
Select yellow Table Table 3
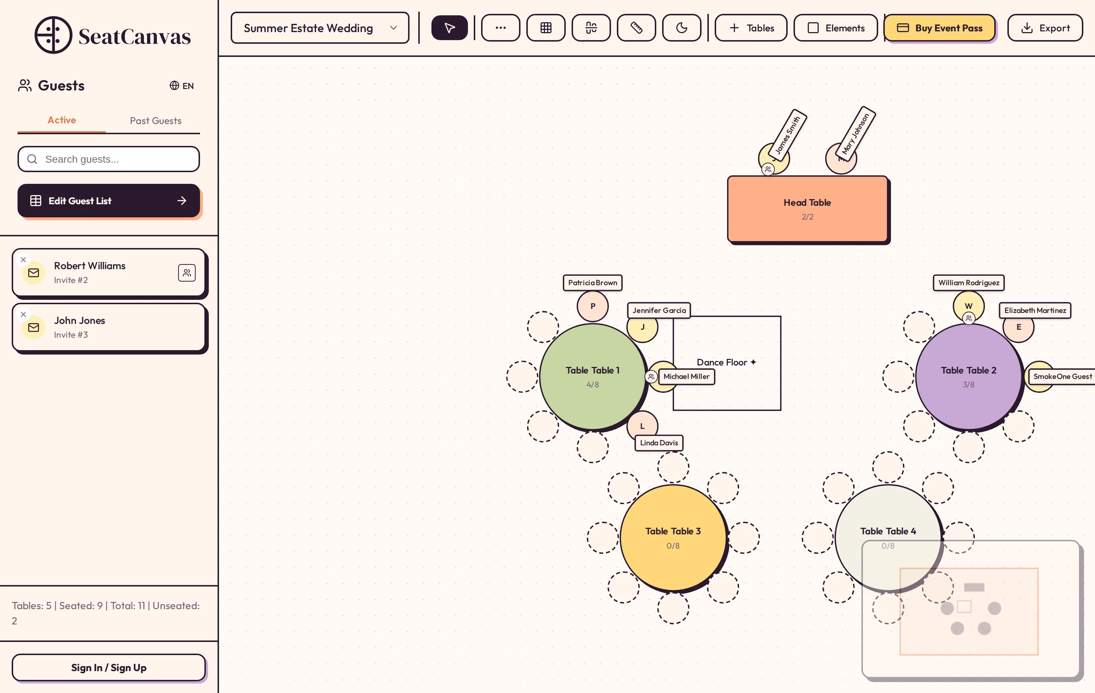673,537
